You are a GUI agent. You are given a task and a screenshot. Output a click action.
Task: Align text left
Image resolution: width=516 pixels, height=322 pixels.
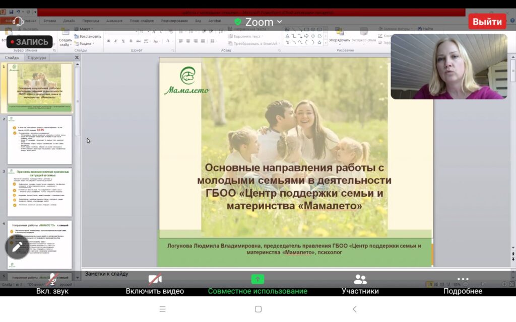(x=181, y=41)
